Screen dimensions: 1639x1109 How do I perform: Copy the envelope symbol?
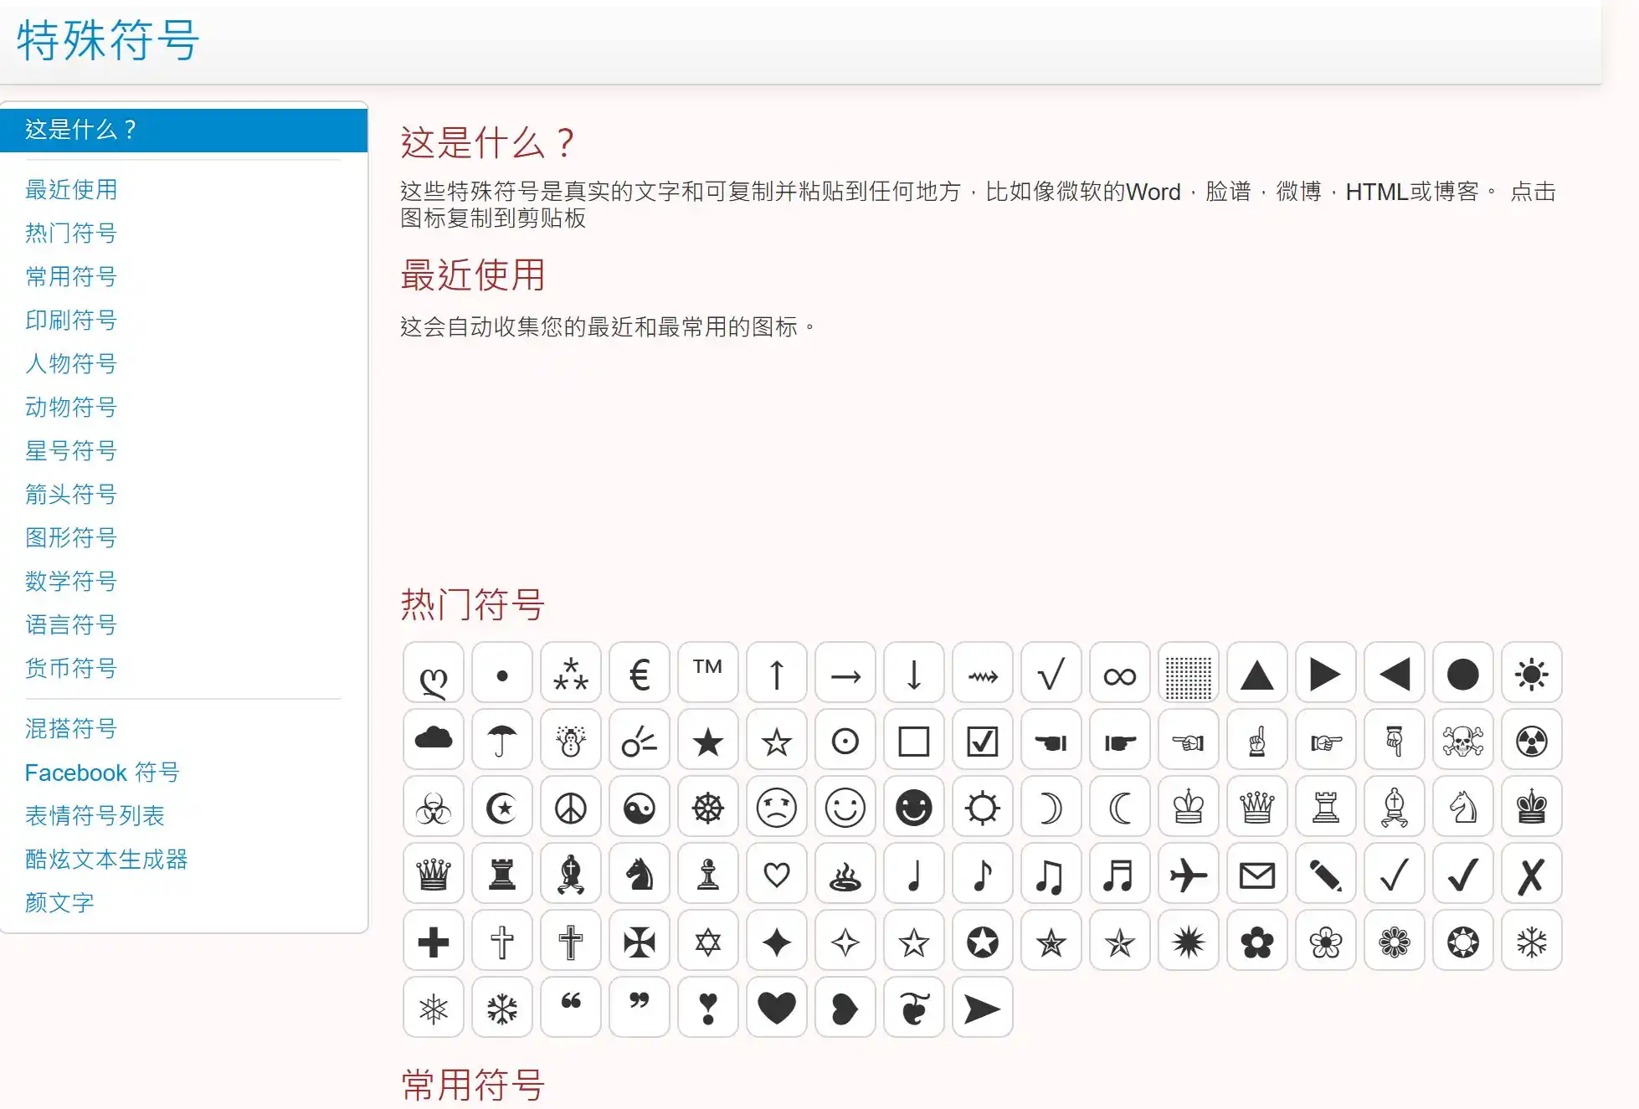click(1257, 874)
